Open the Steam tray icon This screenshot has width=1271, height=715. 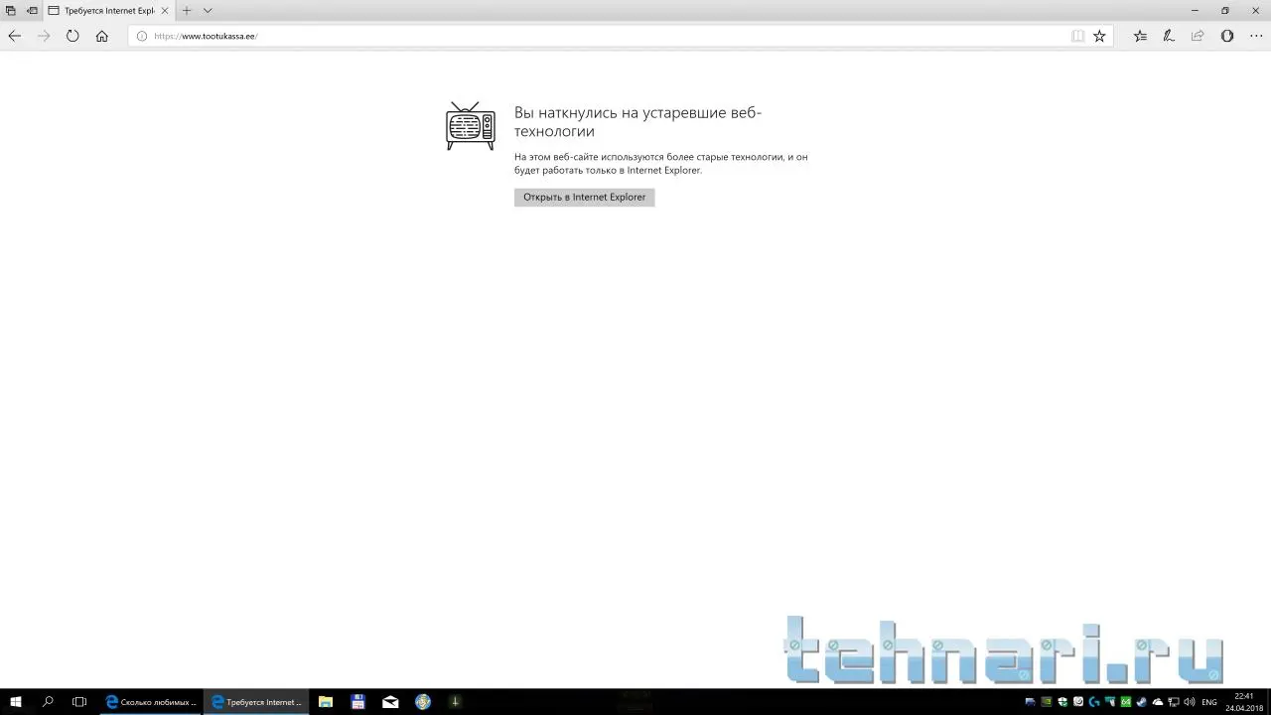(x=1142, y=702)
